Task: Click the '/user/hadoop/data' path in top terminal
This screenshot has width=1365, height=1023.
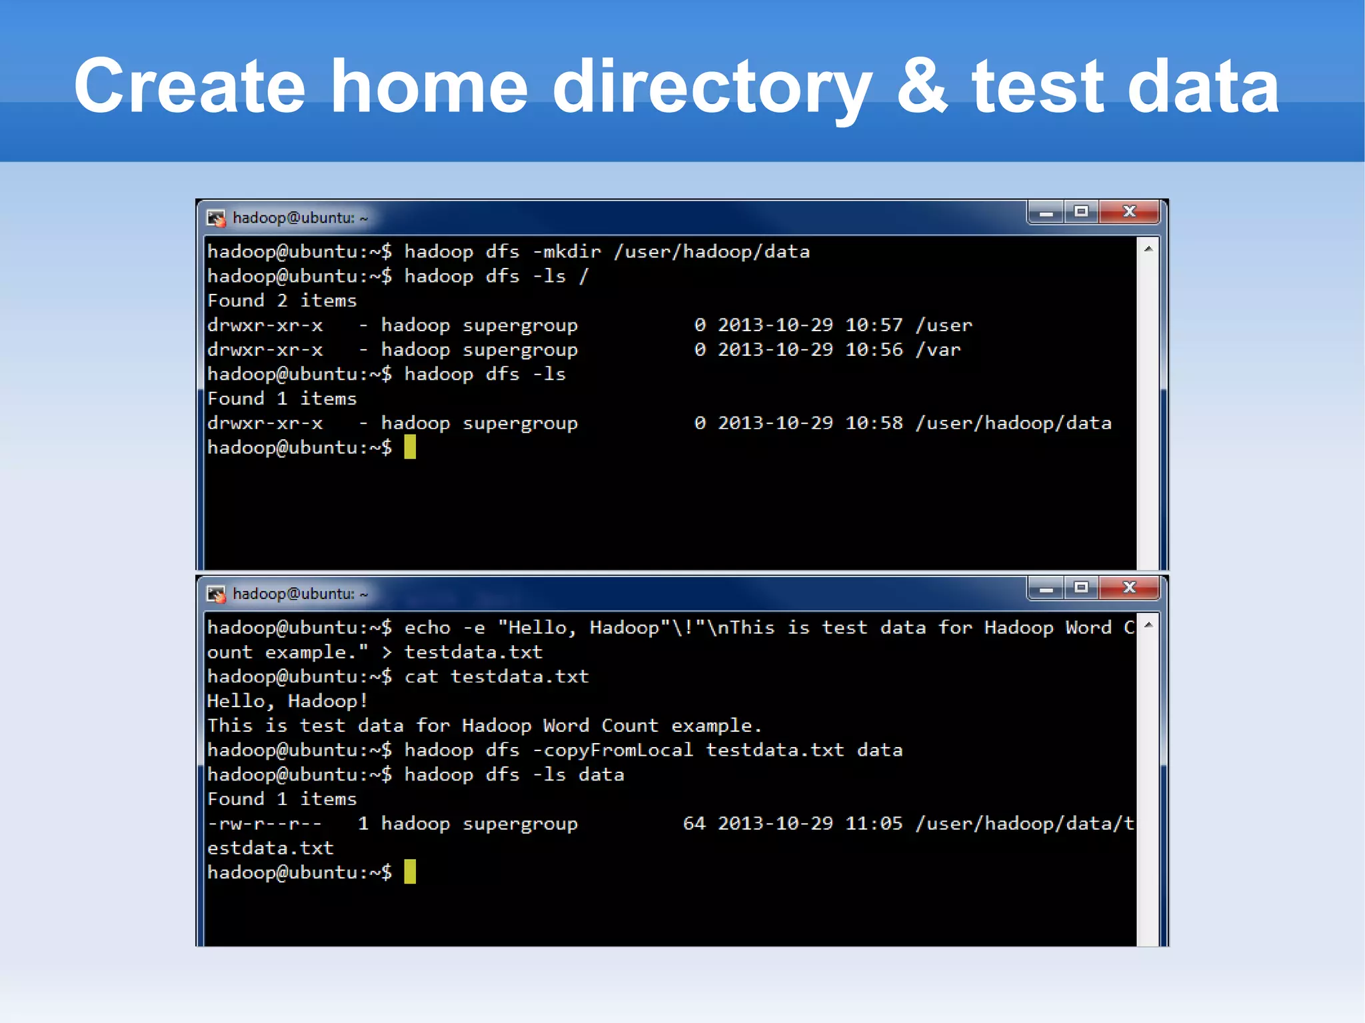Action: 1014,424
